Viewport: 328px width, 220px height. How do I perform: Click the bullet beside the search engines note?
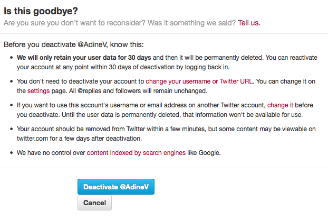[11, 153]
